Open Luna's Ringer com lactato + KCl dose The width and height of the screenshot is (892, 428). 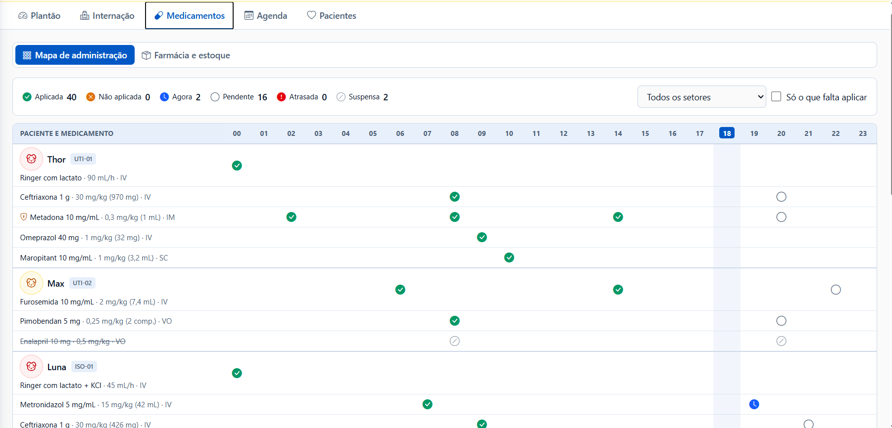coord(237,373)
